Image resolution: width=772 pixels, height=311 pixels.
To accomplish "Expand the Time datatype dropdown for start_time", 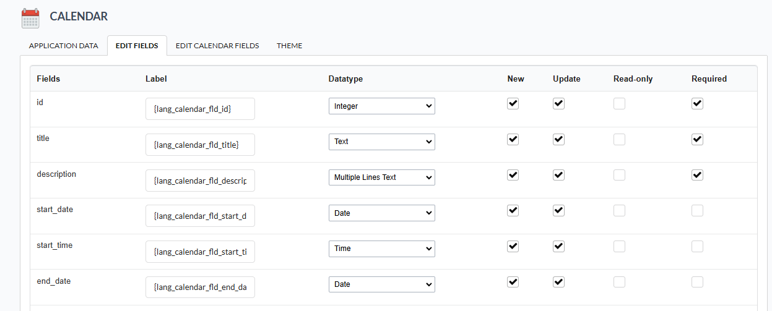I will pos(381,249).
